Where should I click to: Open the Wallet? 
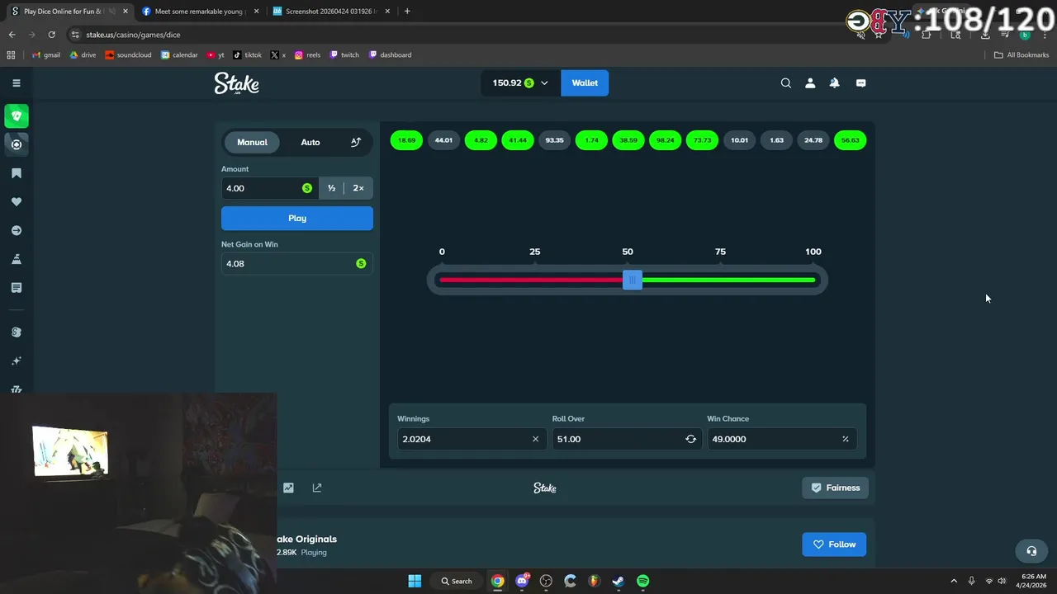585,82
